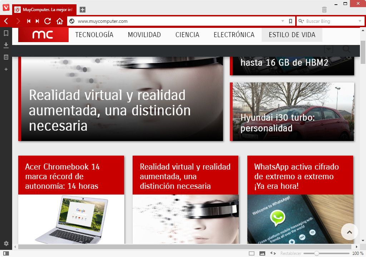Click the Fast Forward navigation icon

37,21
